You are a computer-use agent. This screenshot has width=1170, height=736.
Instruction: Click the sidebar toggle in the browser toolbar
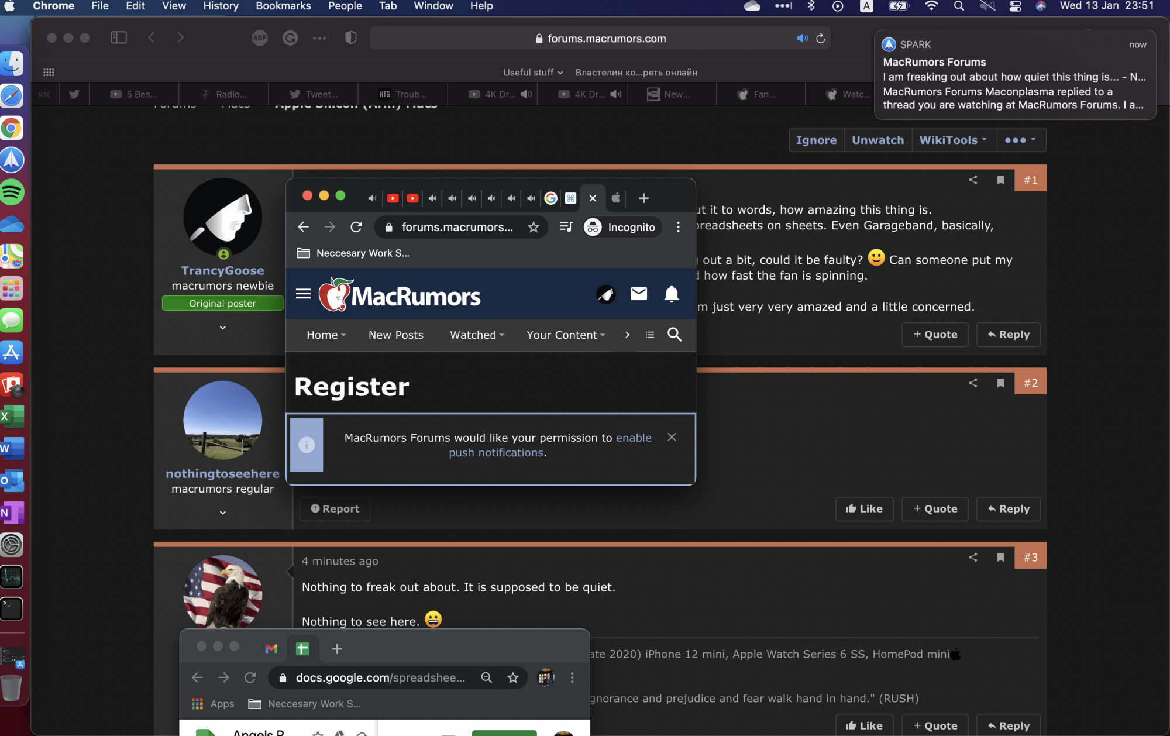point(119,38)
